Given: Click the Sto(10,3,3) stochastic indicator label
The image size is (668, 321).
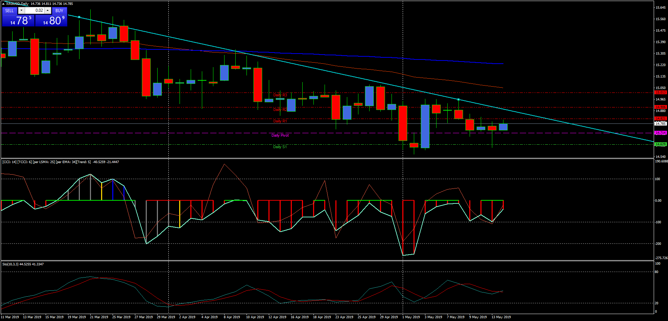Looking at the screenshot, I should coord(23,264).
